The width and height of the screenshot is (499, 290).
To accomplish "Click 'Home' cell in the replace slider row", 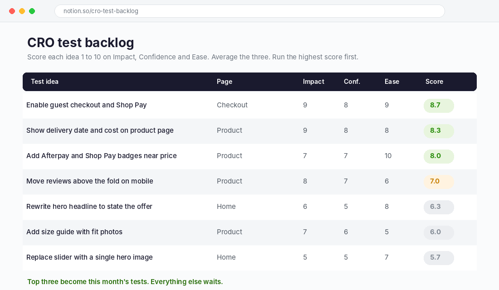I will 226,257.
